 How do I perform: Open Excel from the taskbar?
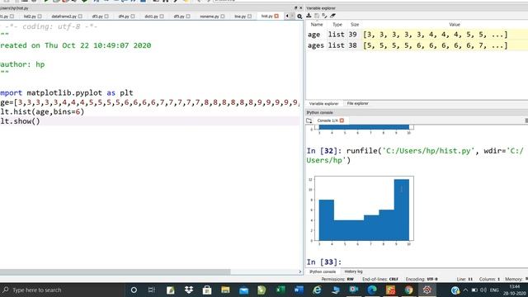click(280, 290)
